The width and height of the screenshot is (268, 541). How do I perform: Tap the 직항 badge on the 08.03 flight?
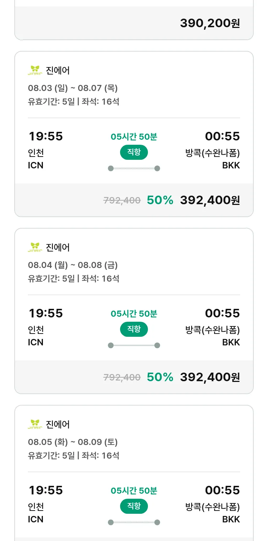point(134,152)
